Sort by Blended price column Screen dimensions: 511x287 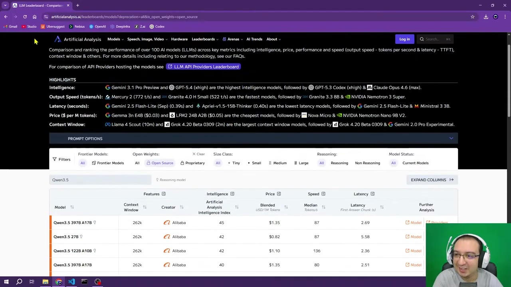(286, 207)
